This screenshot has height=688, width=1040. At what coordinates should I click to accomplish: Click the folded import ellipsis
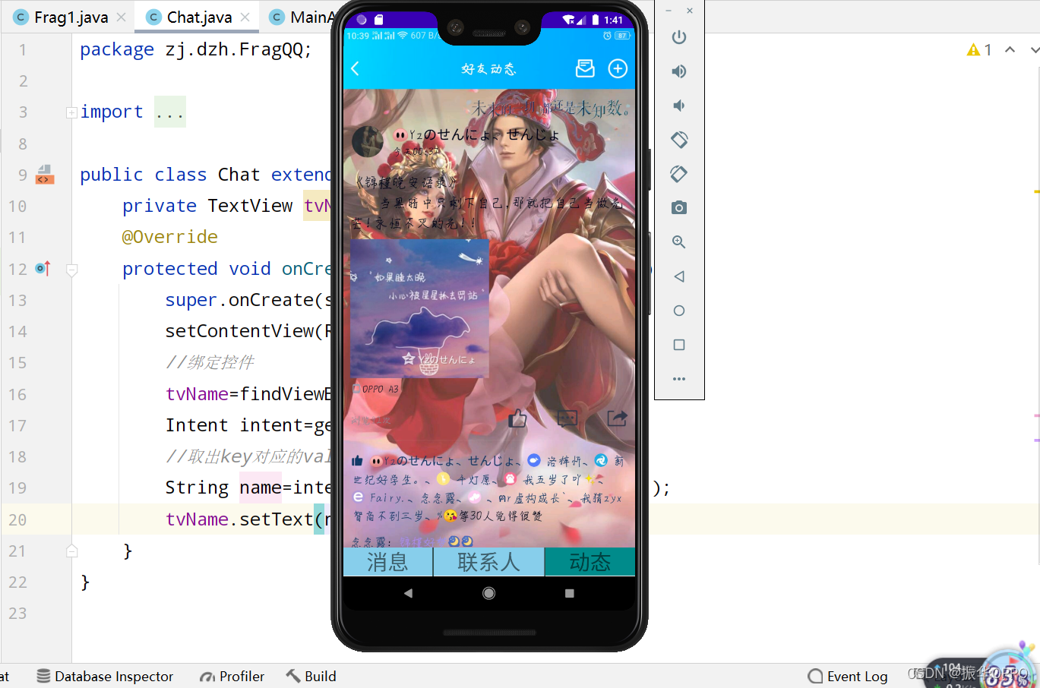click(x=170, y=112)
